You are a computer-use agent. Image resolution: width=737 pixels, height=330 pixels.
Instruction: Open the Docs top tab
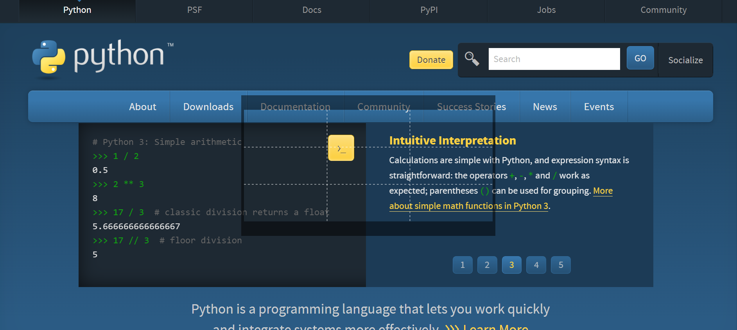pos(312,10)
